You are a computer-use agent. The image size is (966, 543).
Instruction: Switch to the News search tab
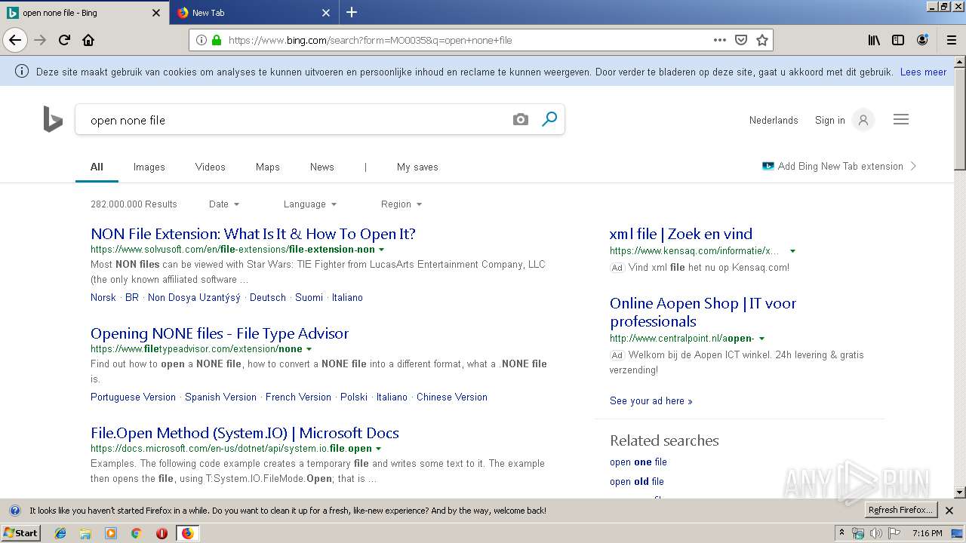point(322,167)
